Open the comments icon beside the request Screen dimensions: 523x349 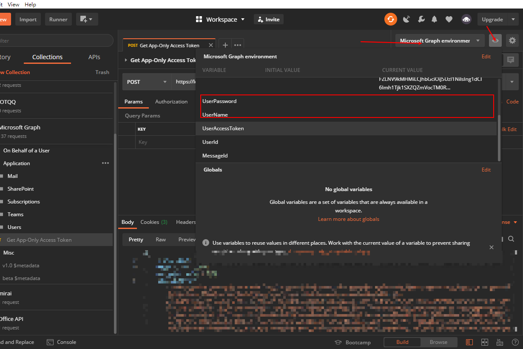(x=511, y=60)
